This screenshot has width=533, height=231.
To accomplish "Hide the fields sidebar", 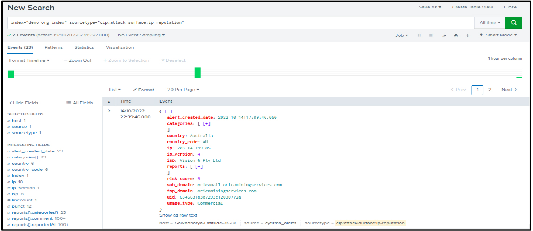I will coord(24,103).
